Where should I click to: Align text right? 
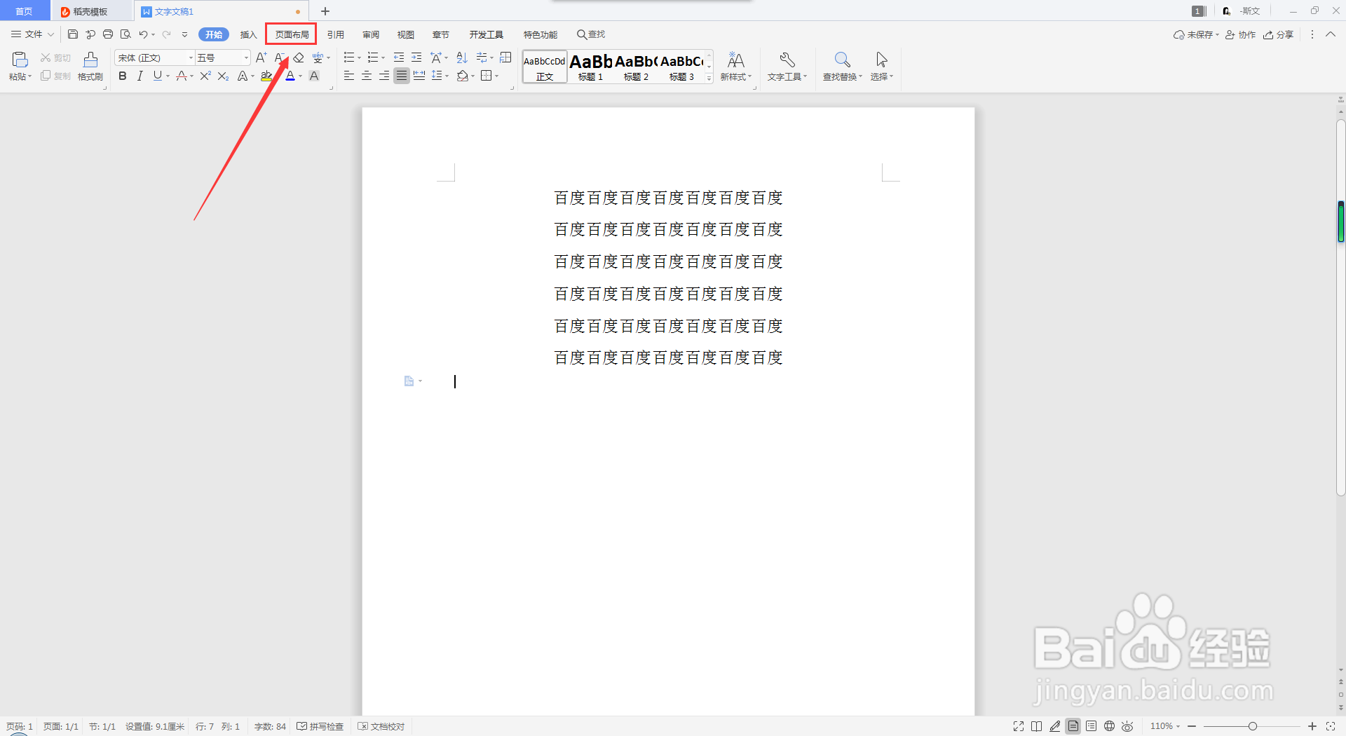pos(384,76)
